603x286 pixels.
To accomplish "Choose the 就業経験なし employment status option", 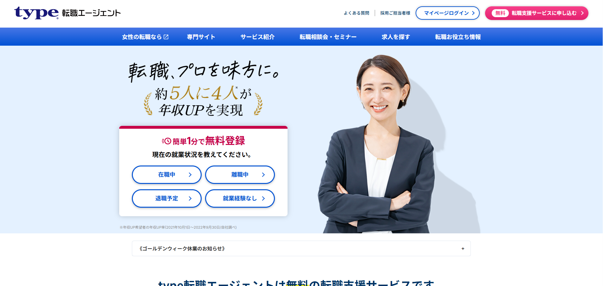I will click(x=240, y=198).
